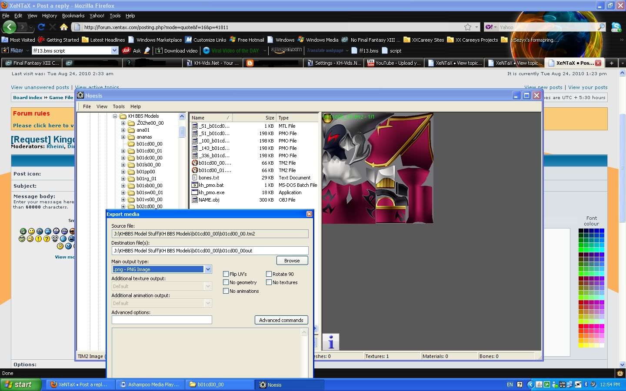Pick black in the Font colour palette
626x391 pixels.
tap(581, 231)
